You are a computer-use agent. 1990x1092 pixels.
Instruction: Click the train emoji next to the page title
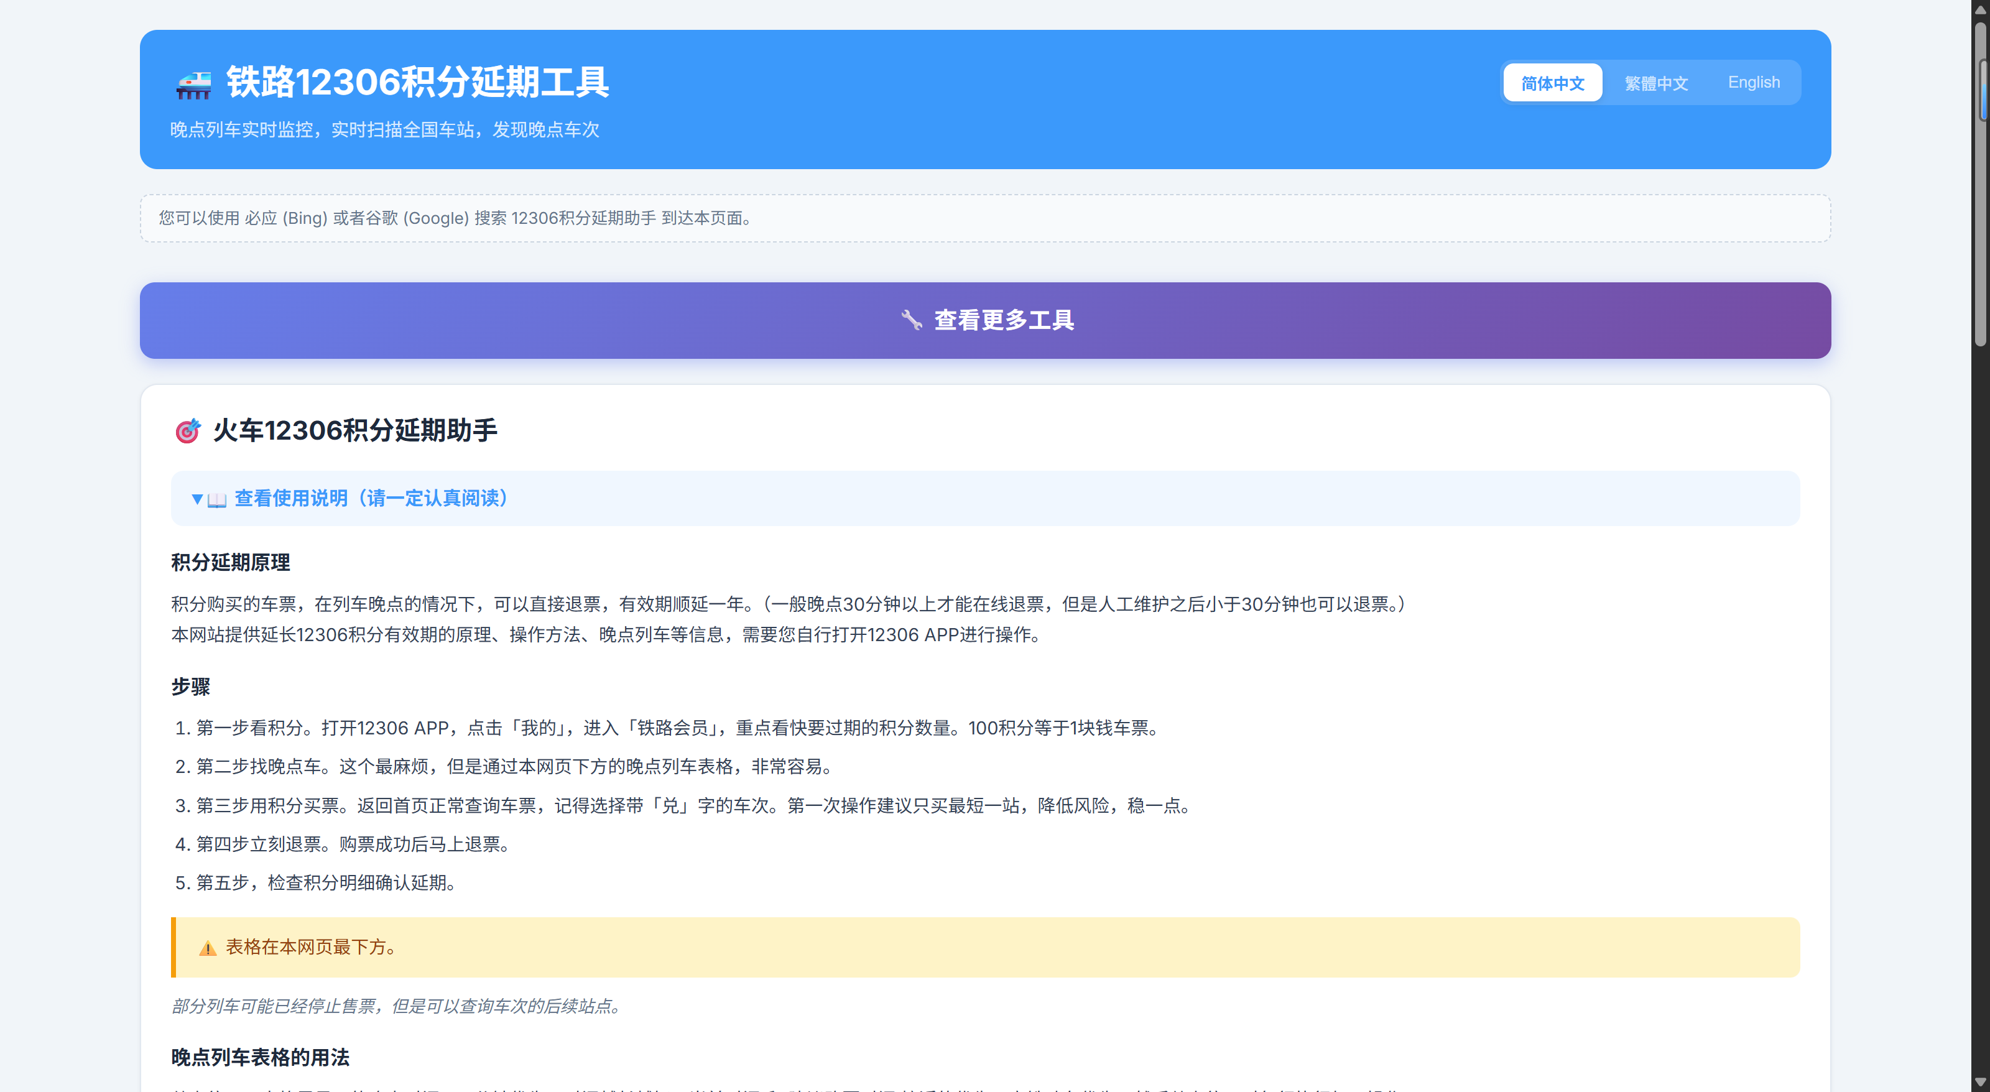194,83
